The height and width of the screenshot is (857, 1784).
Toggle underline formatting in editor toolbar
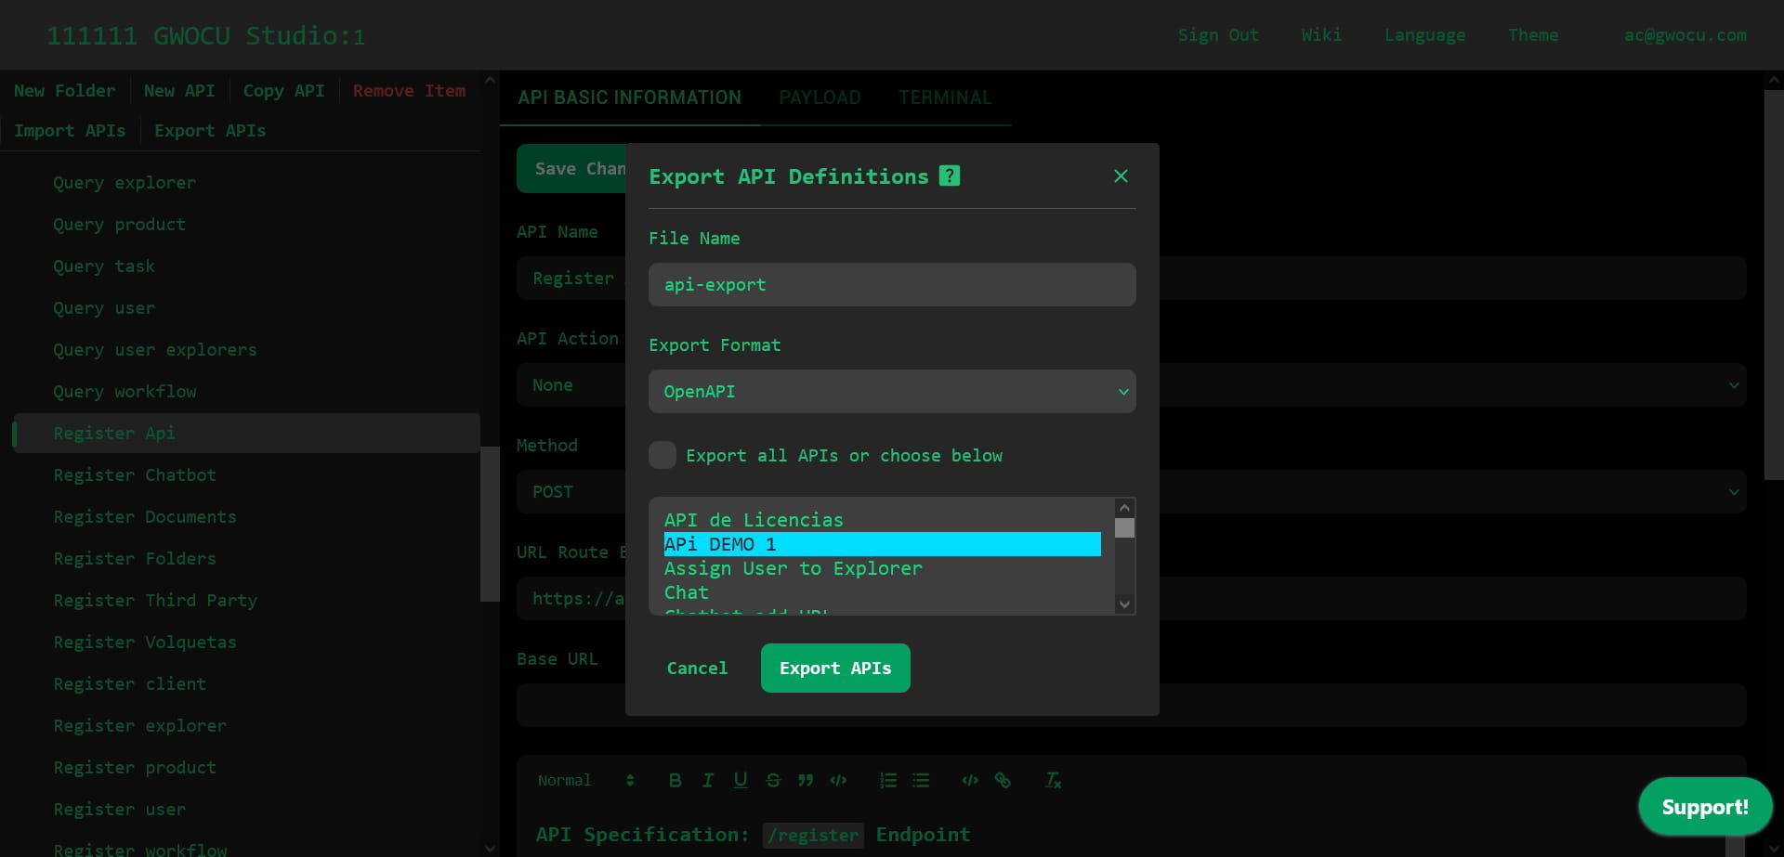741,780
